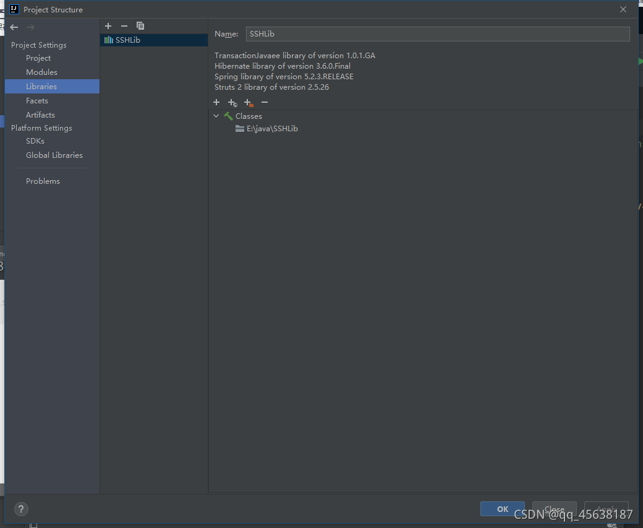Open Libraries settings page
The height and width of the screenshot is (528, 643).
pyautogui.click(x=52, y=86)
